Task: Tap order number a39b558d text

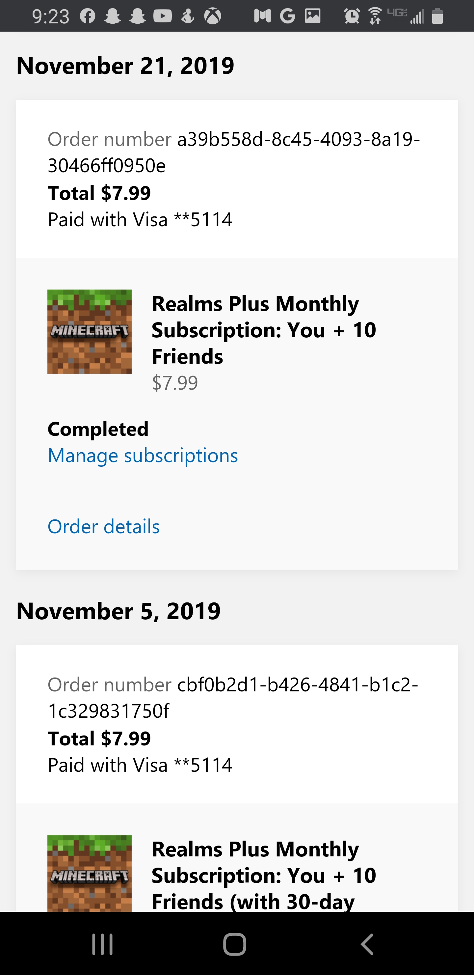Action: pyautogui.click(x=234, y=152)
